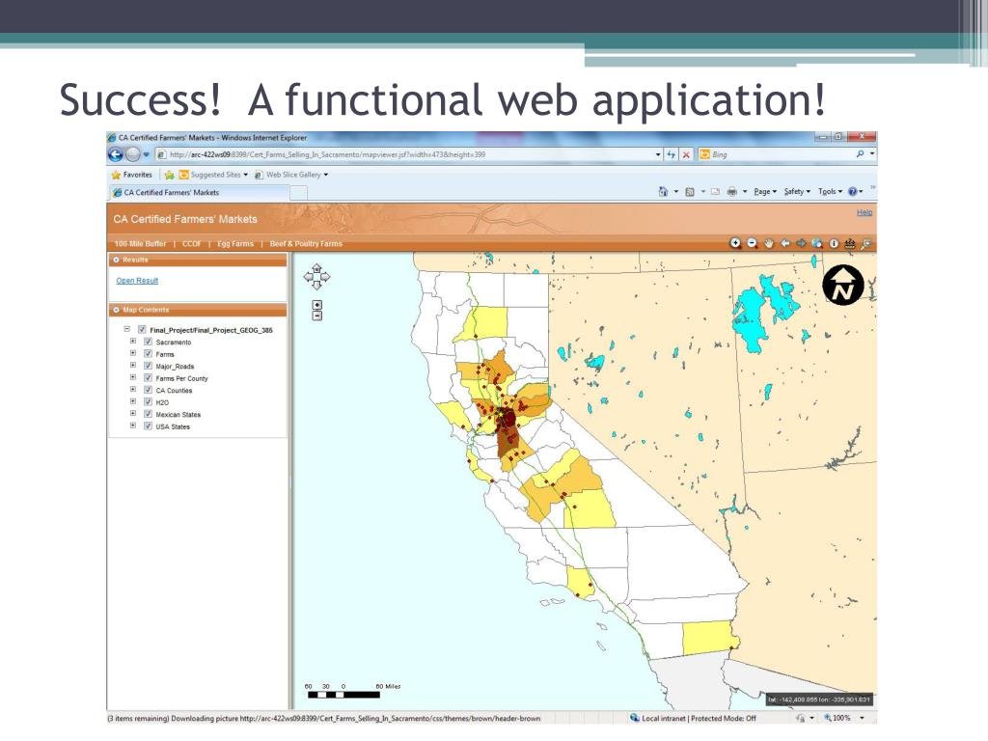This screenshot has height=741, width=988.
Task: Open Web Slice Gallery
Action: click(291, 175)
